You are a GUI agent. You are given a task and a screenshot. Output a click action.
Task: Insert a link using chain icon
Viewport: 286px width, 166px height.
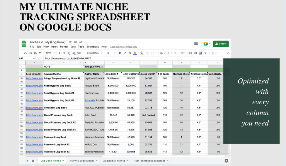[x=191, y=53]
